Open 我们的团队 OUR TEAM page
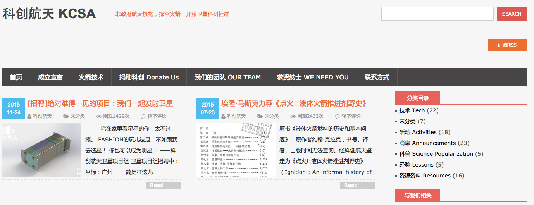The width and height of the screenshot is (534, 205). [x=227, y=77]
